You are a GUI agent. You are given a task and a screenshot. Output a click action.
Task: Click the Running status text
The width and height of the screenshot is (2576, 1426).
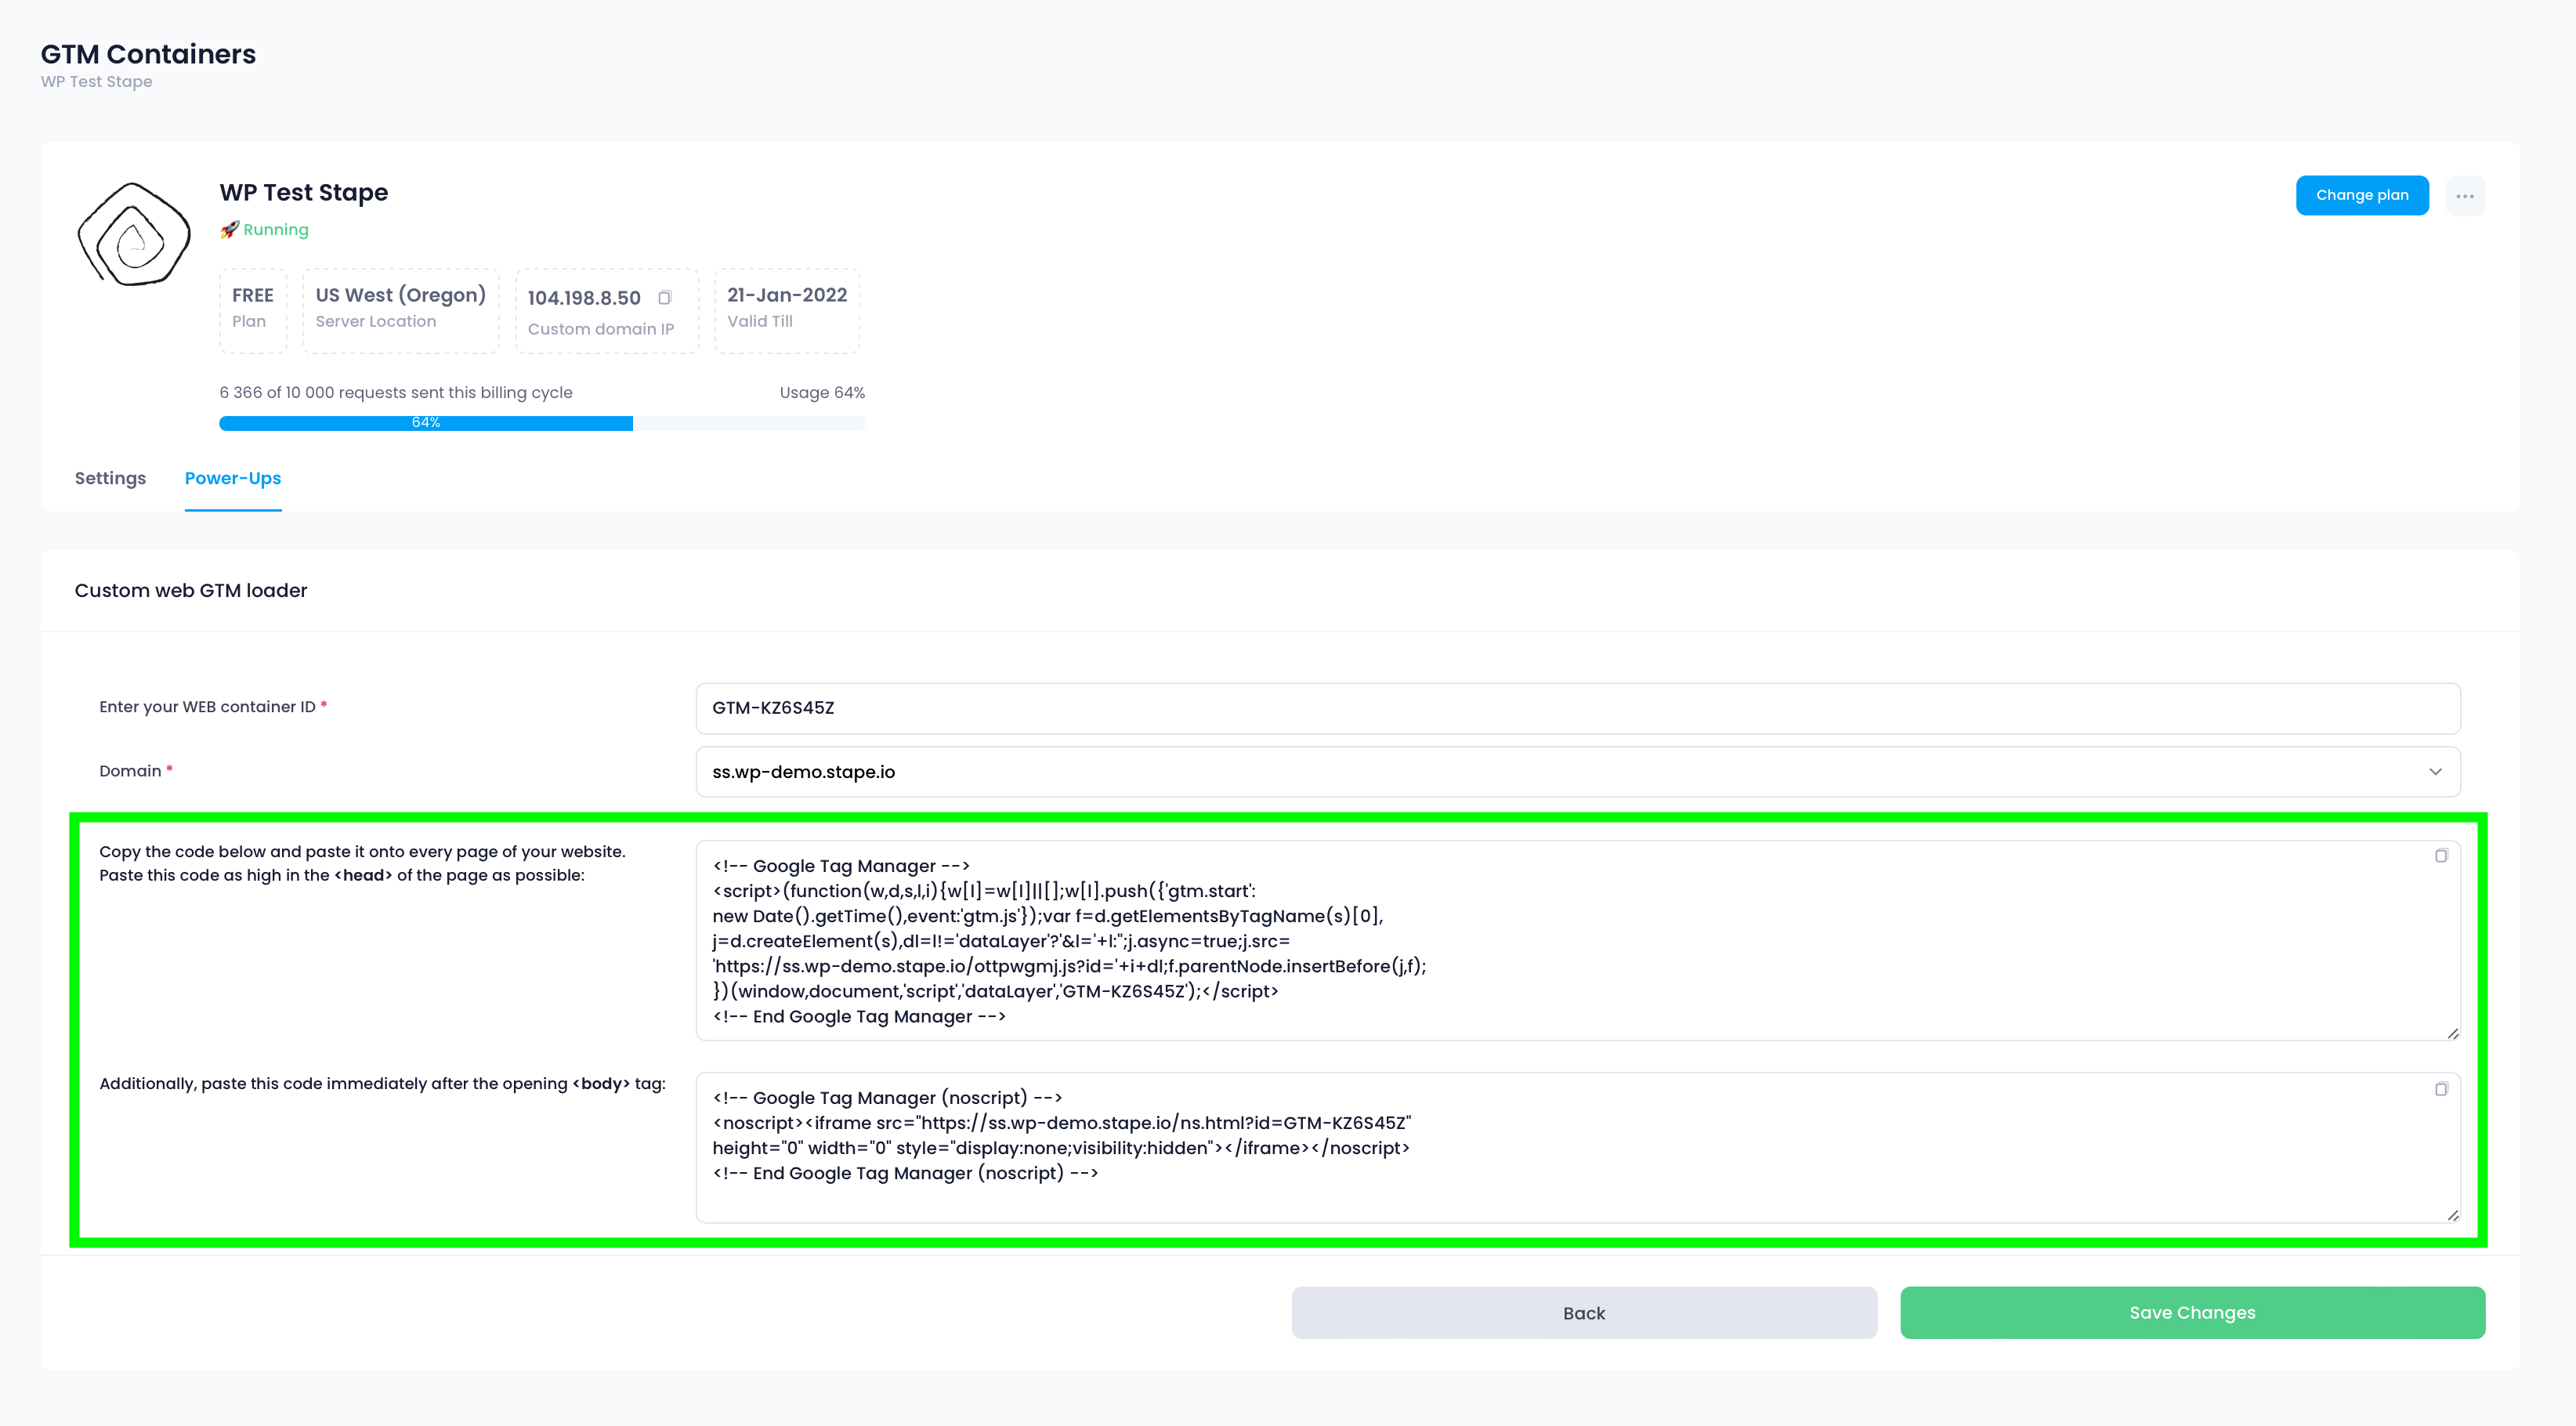[276, 230]
